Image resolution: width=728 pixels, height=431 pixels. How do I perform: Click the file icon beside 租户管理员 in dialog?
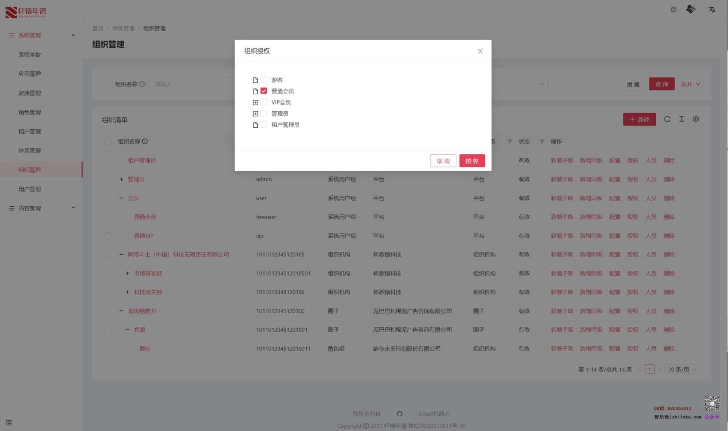tap(255, 125)
